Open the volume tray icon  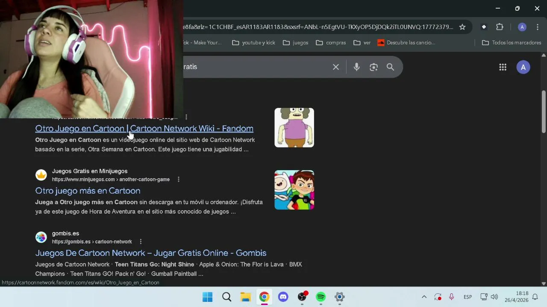494,297
